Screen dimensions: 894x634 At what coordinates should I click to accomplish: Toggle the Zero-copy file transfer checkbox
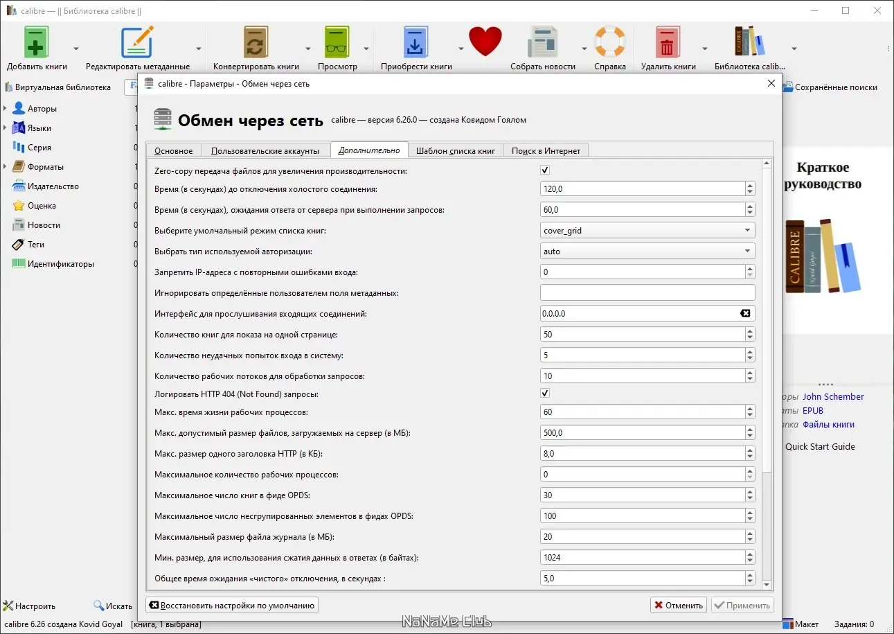[x=545, y=170]
